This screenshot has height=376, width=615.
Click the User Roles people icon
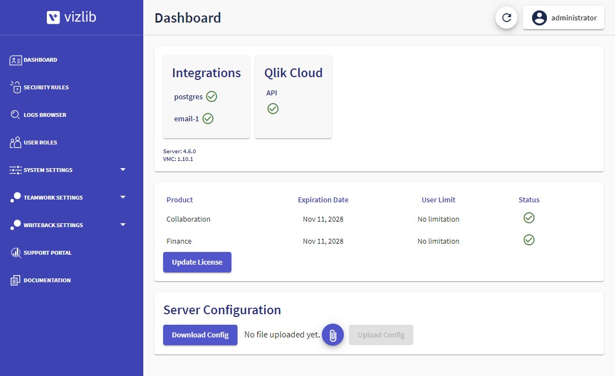point(15,142)
